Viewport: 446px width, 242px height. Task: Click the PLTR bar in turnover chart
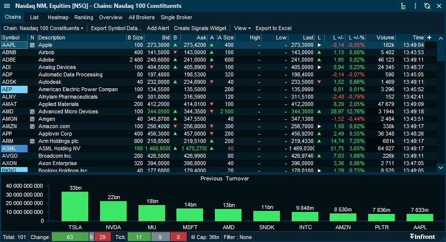[381, 217]
